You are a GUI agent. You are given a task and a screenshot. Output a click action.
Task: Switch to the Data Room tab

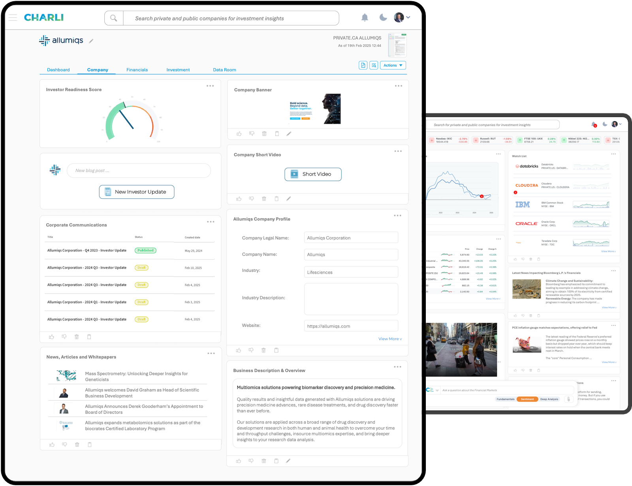[x=225, y=70]
